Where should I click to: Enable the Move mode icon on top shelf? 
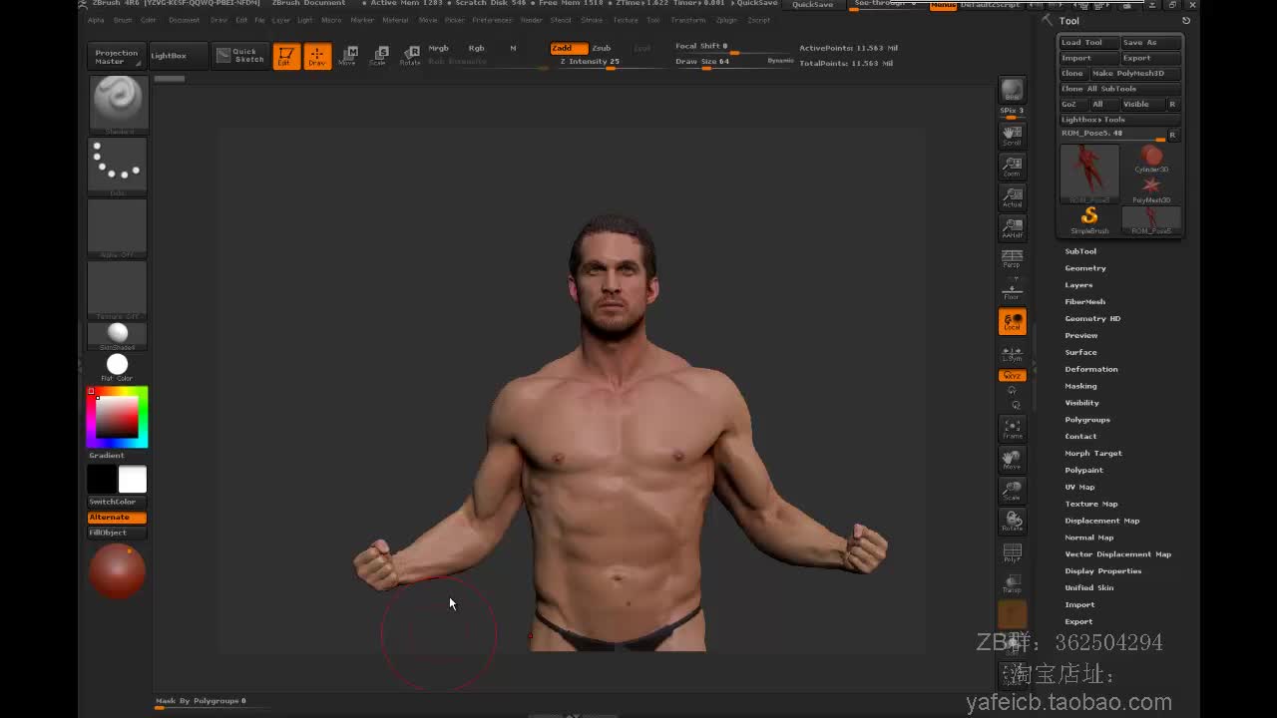click(x=348, y=55)
